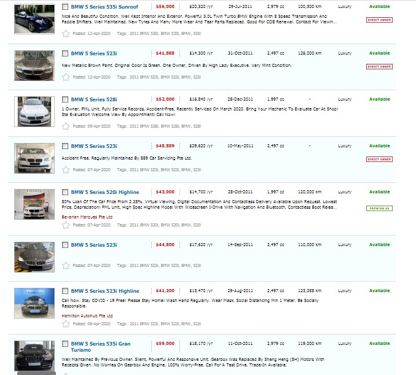Tick checkbox for BMW 5 Series 535i Sunroof
The image size is (416, 375).
tap(65, 7)
